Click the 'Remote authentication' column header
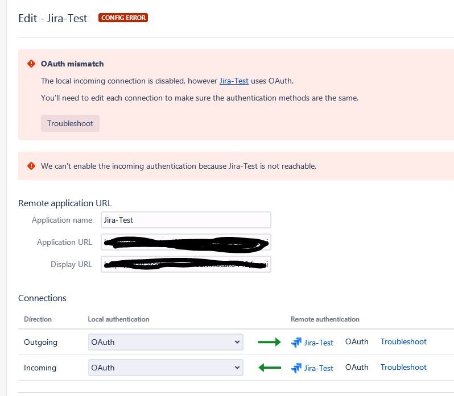Screen dimensions: 454x396 coord(325,319)
